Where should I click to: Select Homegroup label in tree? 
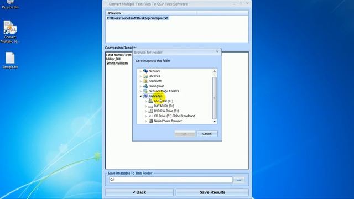pos(156,86)
